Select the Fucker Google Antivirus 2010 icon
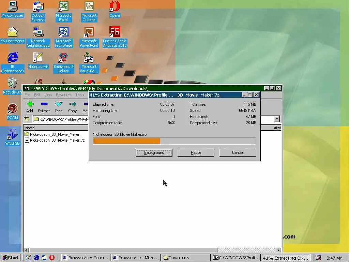The width and height of the screenshot is (349, 262). point(115,37)
